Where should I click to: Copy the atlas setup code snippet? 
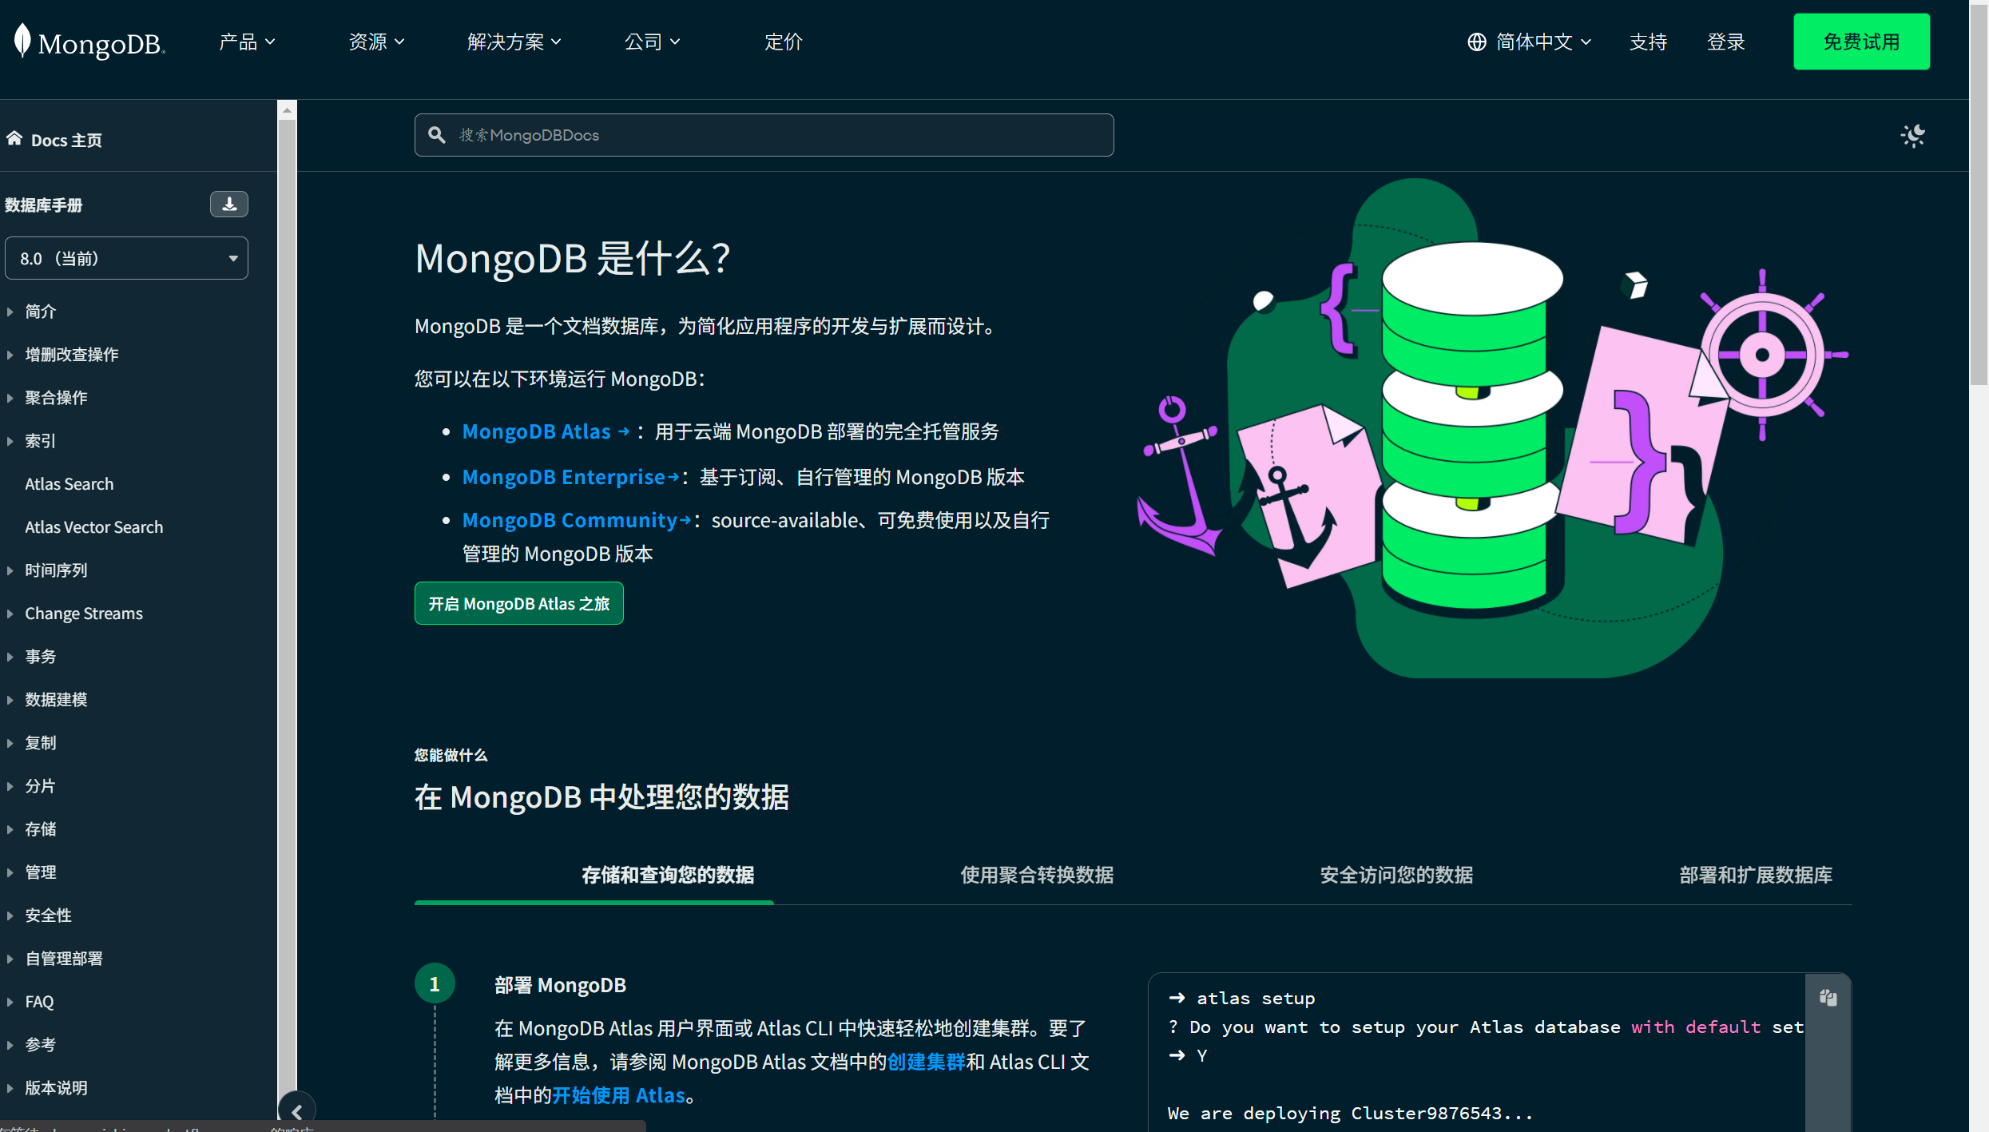pos(1828,997)
